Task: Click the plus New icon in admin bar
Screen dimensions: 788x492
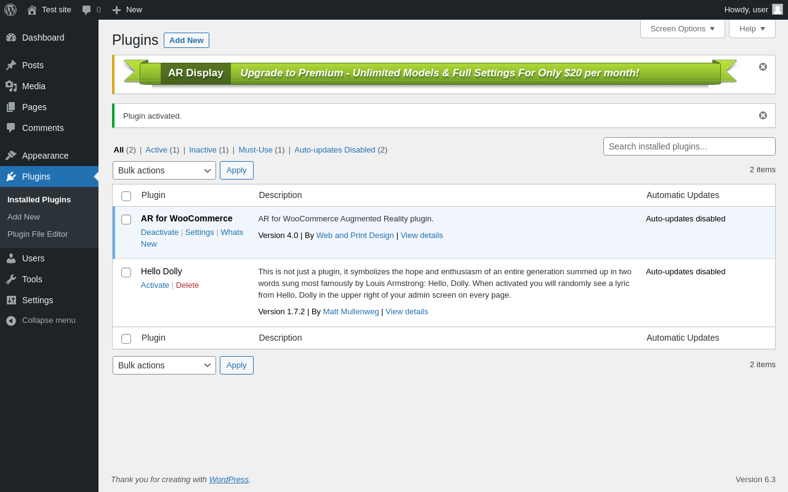Action: tap(116, 10)
